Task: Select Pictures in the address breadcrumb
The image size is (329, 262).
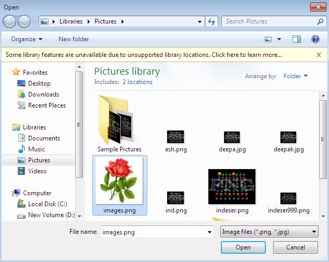Action: pyautogui.click(x=105, y=21)
